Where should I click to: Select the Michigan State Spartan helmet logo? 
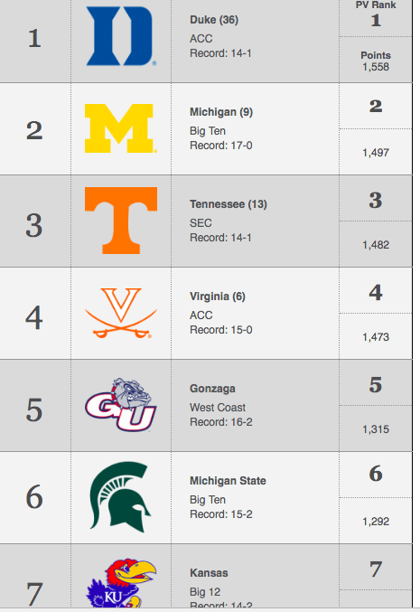click(x=120, y=497)
